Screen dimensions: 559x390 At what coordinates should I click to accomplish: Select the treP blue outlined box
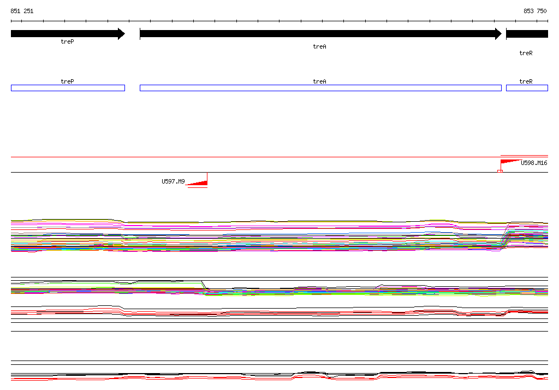coord(68,88)
